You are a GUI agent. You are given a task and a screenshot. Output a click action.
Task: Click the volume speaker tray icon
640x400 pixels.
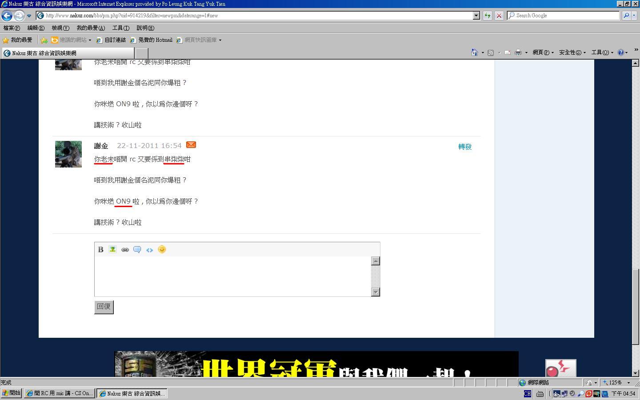tap(572, 394)
